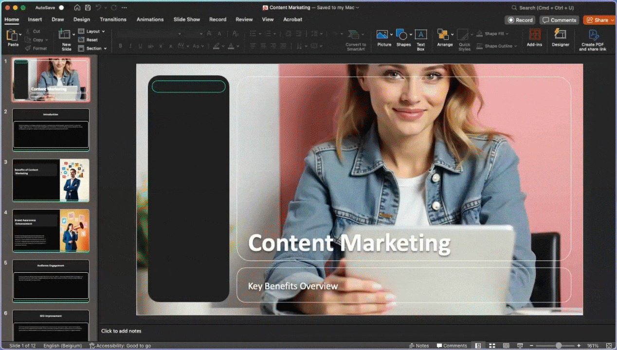
Task: Toggle bold formatting
Action: coord(120,46)
